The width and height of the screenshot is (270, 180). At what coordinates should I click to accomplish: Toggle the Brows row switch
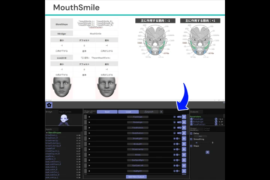point(178,154)
